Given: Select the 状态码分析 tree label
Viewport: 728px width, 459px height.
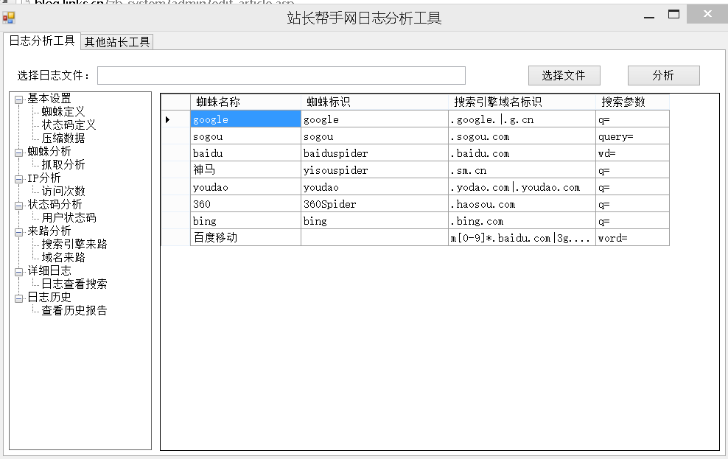Looking at the screenshot, I should coord(55,204).
